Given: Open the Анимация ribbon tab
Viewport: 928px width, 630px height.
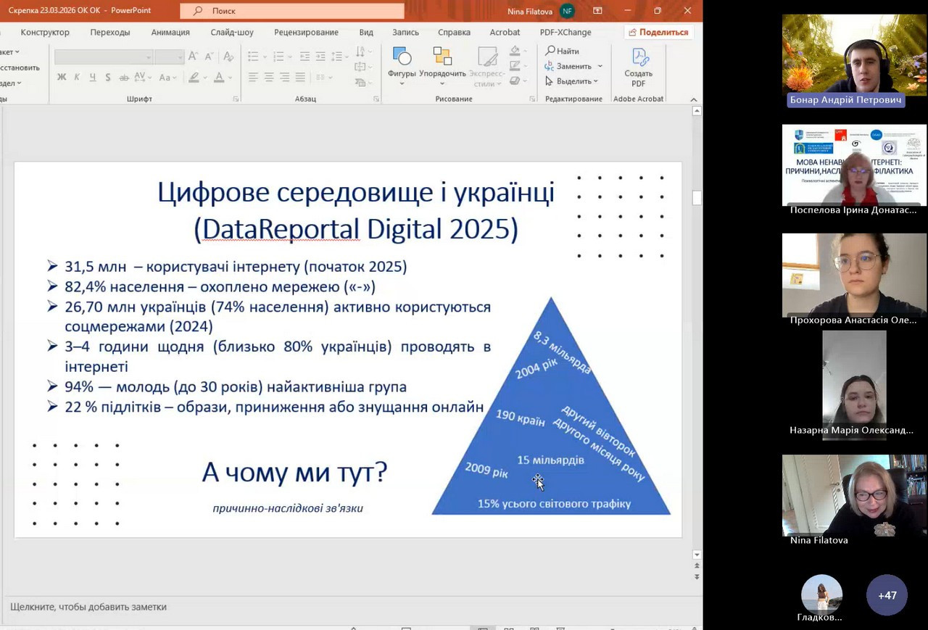Looking at the screenshot, I should (x=170, y=32).
